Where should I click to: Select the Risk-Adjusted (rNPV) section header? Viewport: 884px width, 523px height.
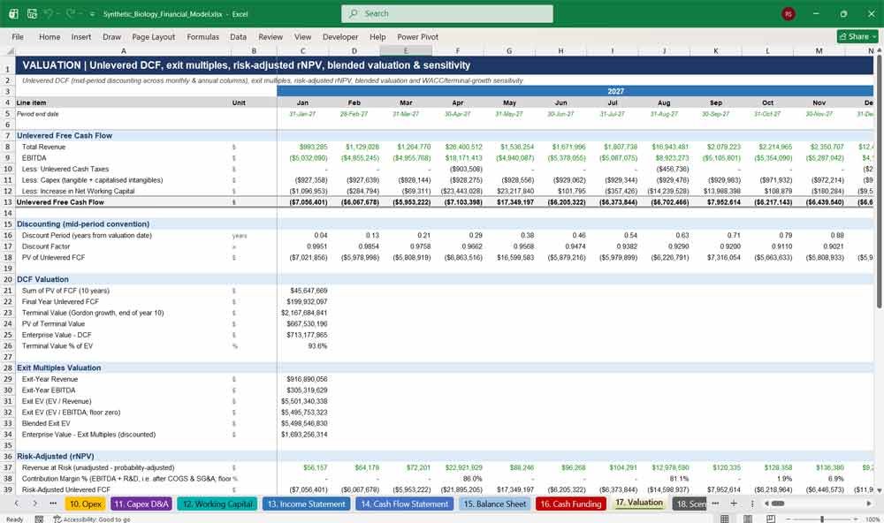[55, 457]
